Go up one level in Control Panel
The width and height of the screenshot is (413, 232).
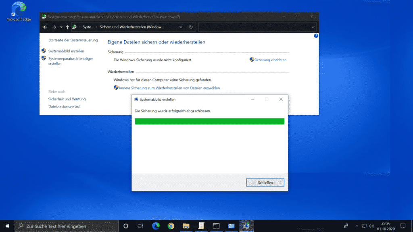[x=67, y=27]
